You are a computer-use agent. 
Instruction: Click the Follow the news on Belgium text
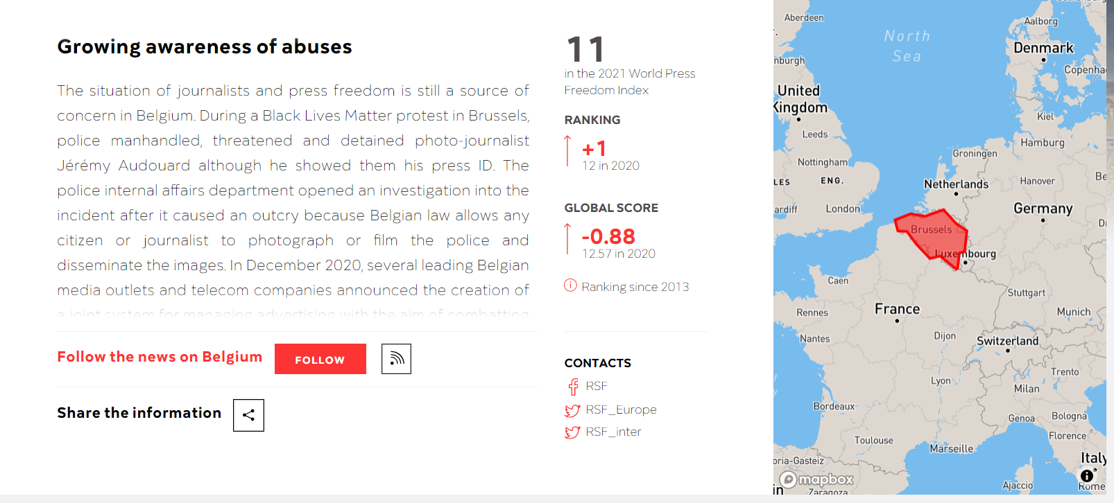[x=160, y=357]
